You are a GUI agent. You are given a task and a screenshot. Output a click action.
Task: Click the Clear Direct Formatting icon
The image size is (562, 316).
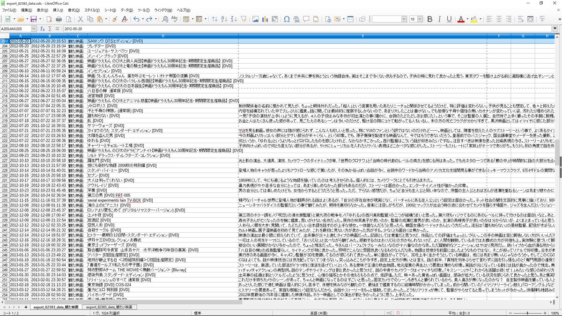click(x=125, y=19)
